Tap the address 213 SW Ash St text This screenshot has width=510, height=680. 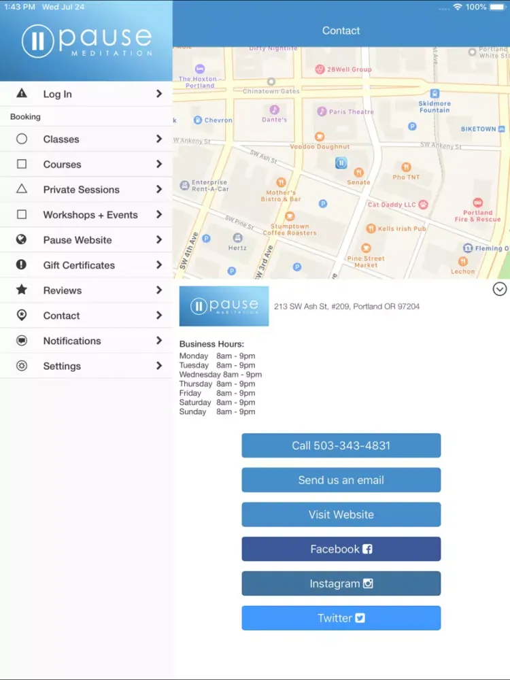pyautogui.click(x=347, y=306)
